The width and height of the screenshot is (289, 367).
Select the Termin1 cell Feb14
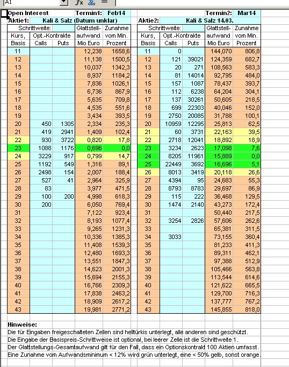[117, 13]
